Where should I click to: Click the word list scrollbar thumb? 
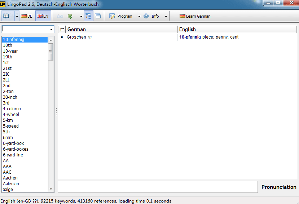pyautogui.click(x=50, y=52)
